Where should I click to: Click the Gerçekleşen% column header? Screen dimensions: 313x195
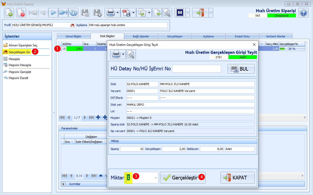click(x=292, y=44)
